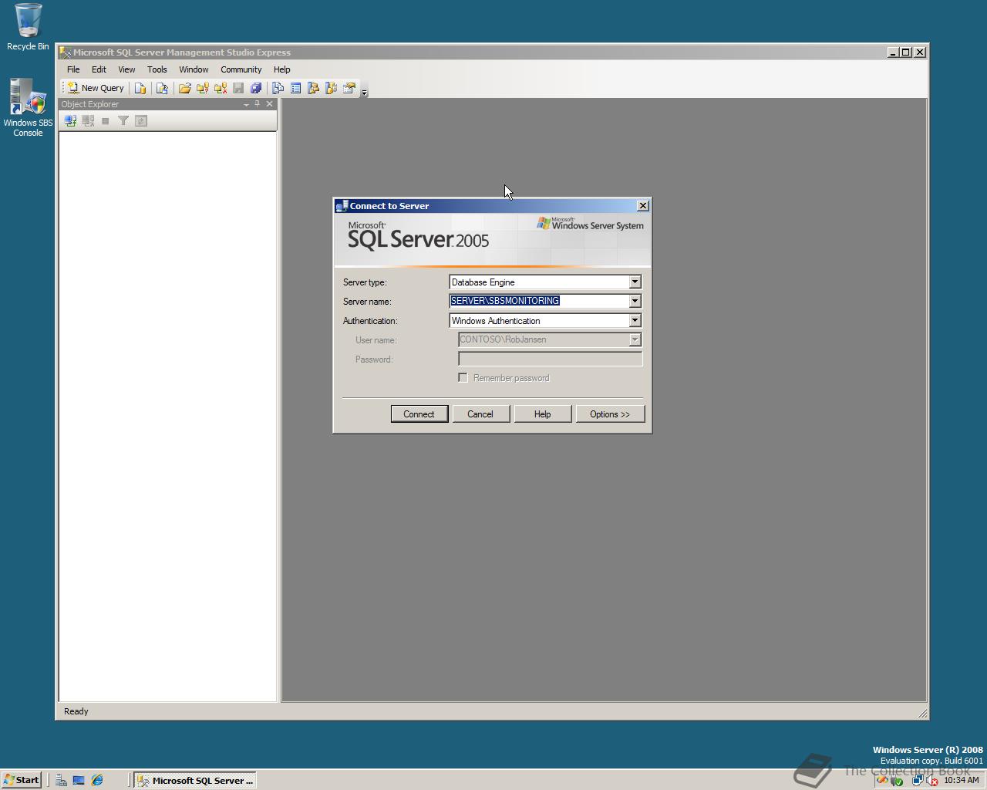Click Microsoft SQL Server taskbar button

tap(195, 780)
